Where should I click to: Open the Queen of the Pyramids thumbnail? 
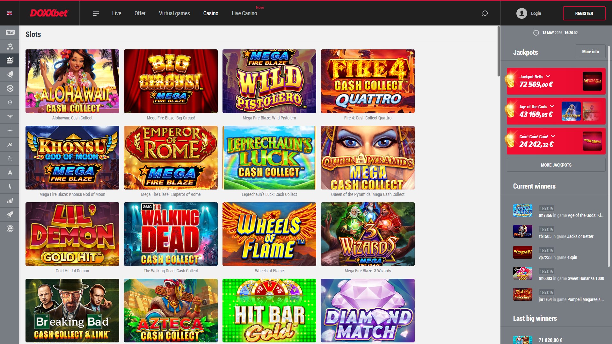pos(368,158)
